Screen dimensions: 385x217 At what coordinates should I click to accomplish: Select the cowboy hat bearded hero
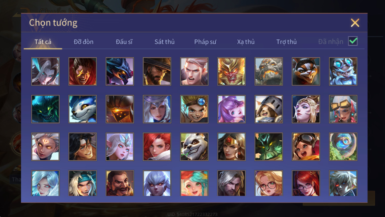click(157, 72)
